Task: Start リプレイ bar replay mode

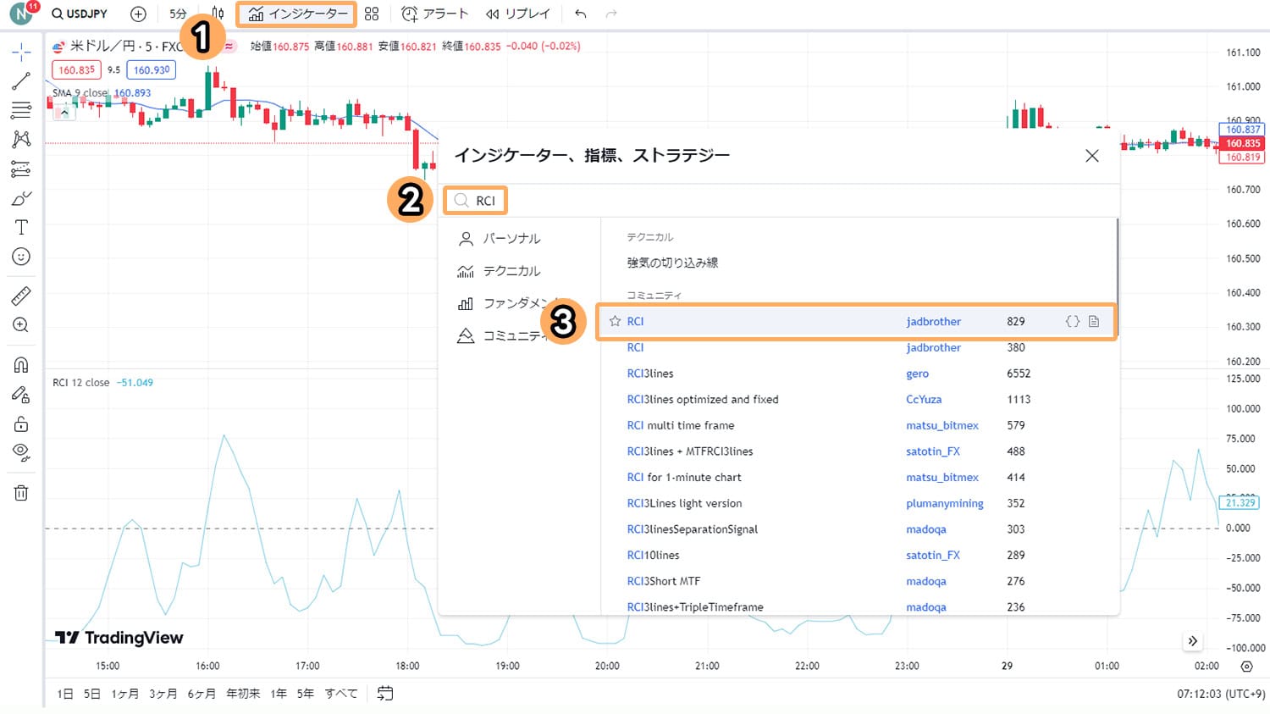Action: click(517, 14)
